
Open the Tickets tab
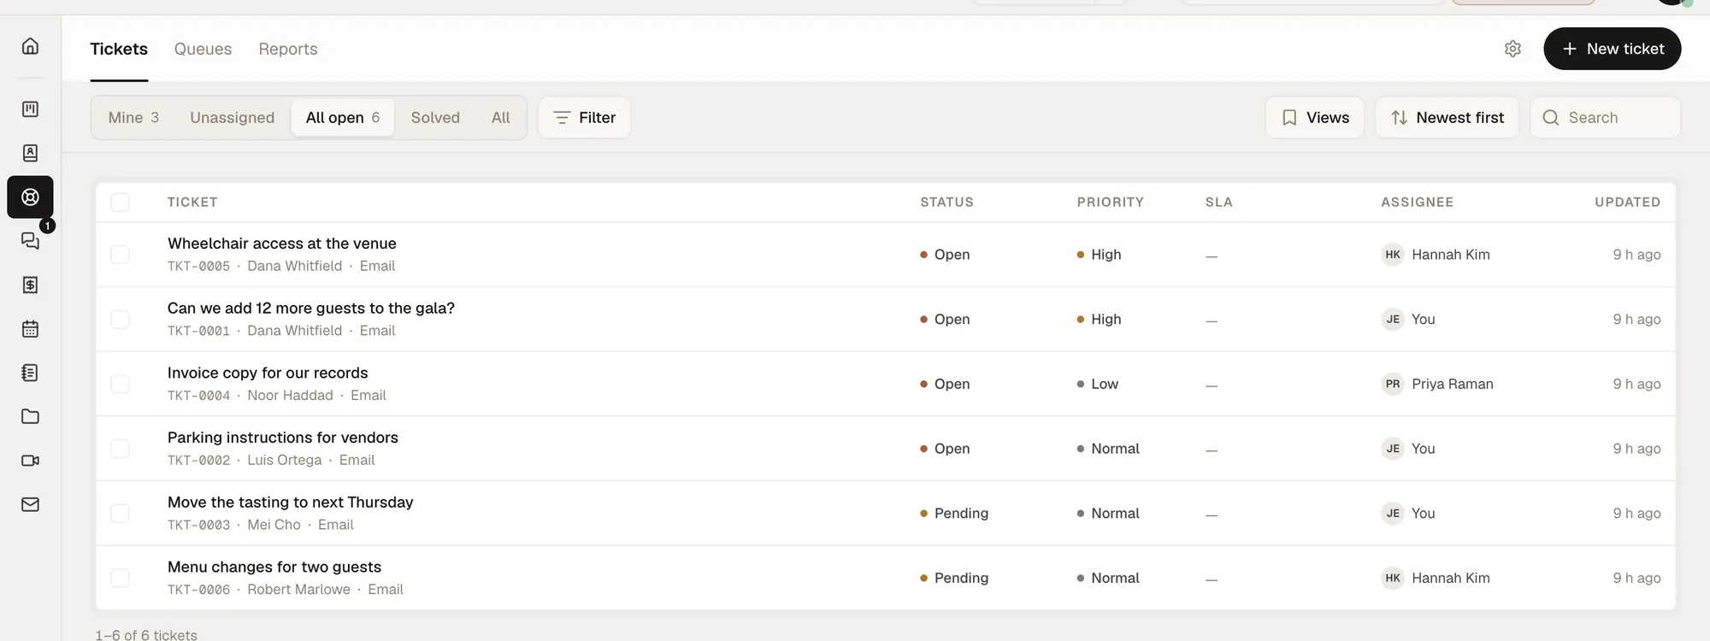click(119, 49)
